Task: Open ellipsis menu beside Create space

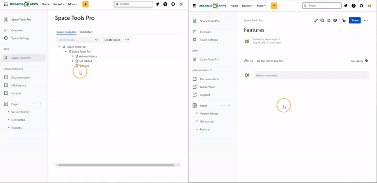Action: (x=127, y=40)
